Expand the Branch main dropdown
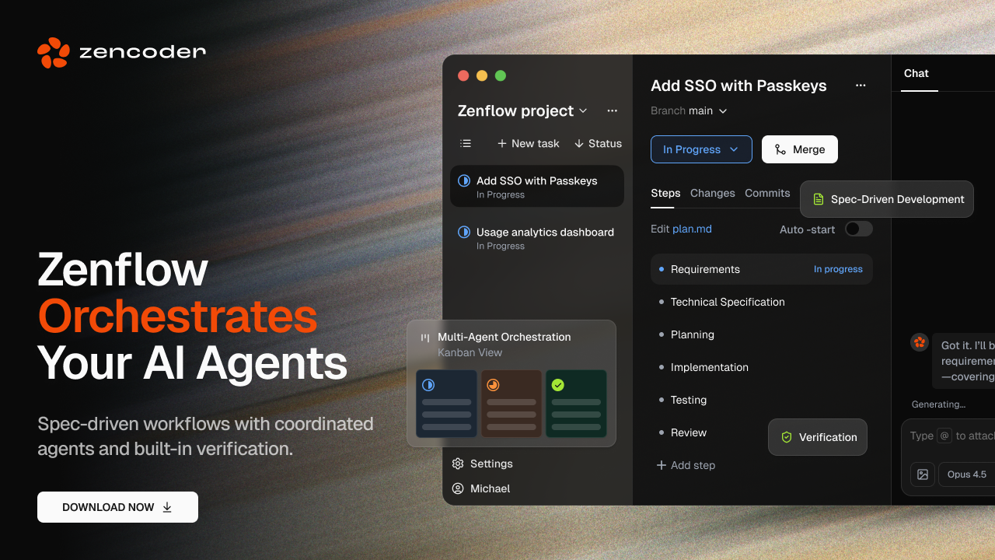 pos(689,111)
